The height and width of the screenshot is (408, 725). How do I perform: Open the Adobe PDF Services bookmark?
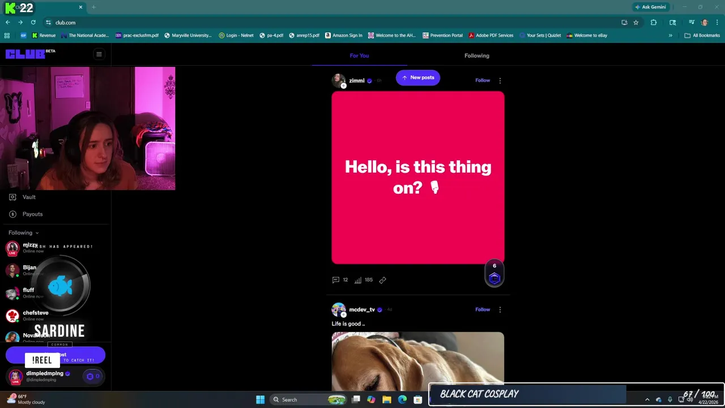coord(491,35)
